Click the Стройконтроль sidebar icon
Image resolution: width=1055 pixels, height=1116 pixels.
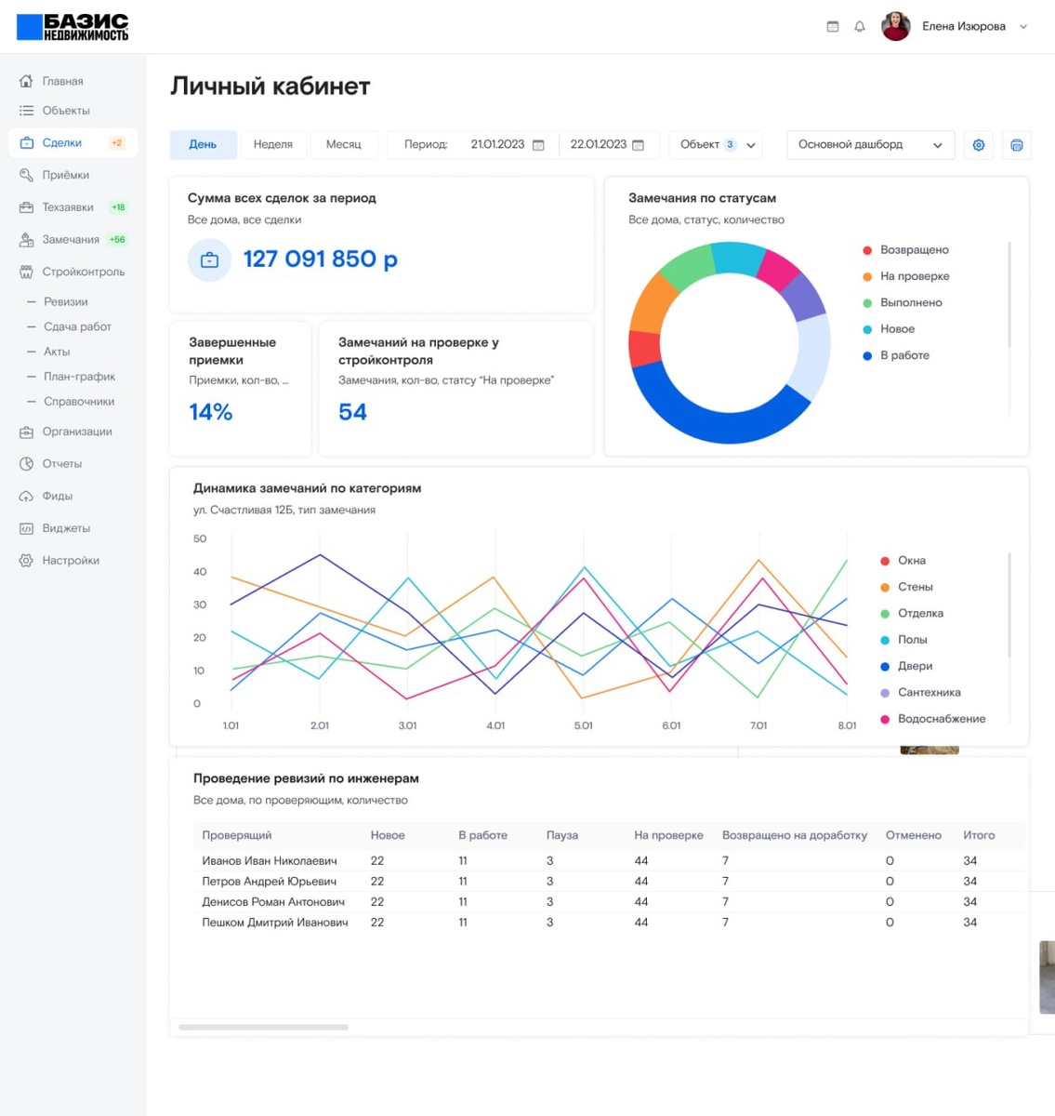(x=26, y=272)
